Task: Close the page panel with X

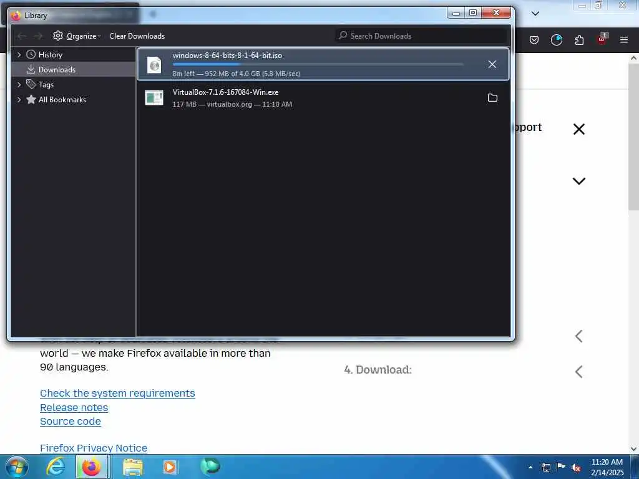Action: pyautogui.click(x=578, y=129)
